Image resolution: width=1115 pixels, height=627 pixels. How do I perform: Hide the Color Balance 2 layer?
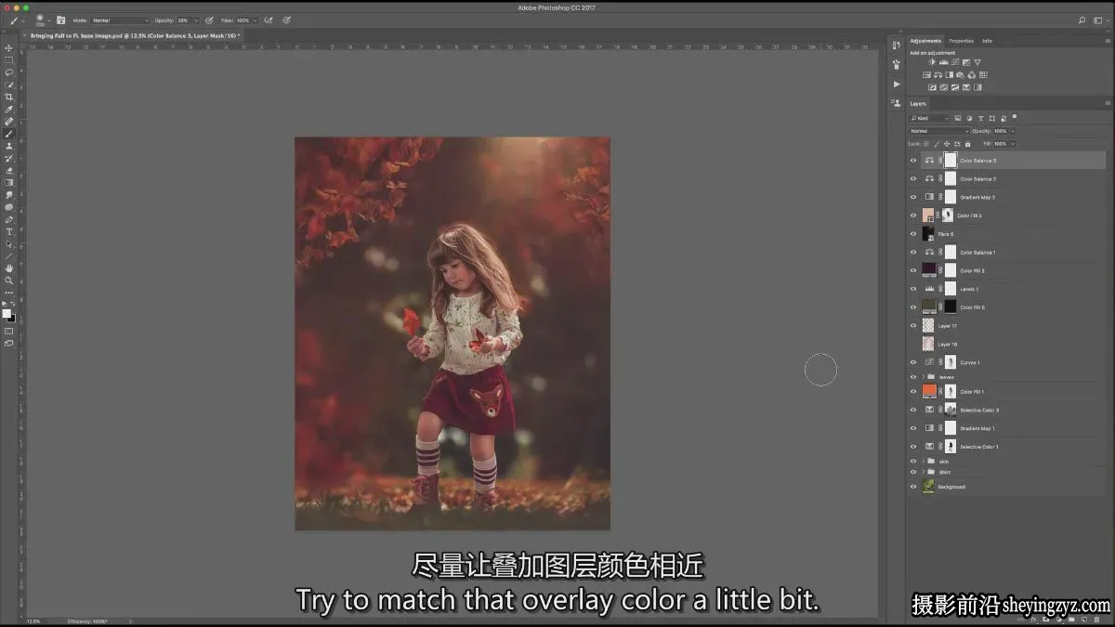coord(913,178)
